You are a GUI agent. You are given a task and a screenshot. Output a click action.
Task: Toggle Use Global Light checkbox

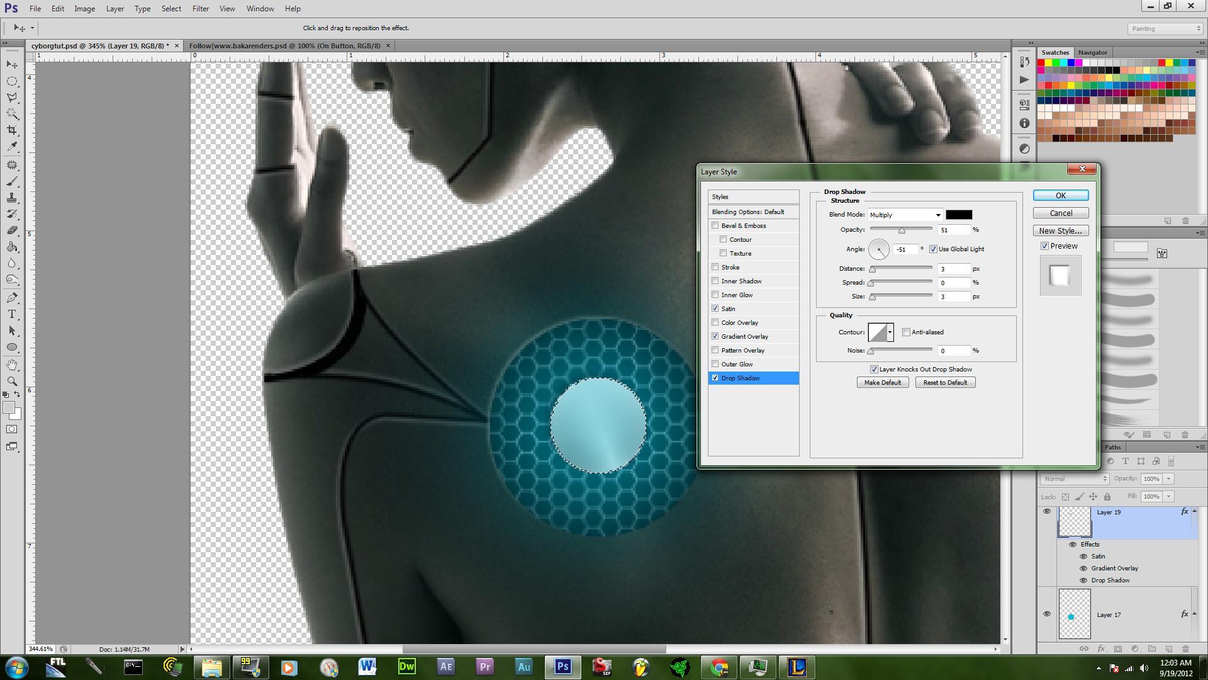coord(933,249)
